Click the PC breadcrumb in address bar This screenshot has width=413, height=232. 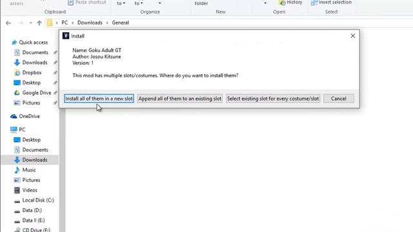coord(65,23)
